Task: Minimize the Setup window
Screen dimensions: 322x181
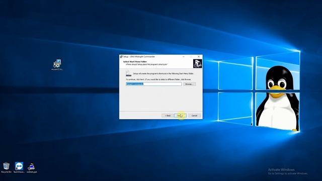Action: pyautogui.click(x=183, y=57)
